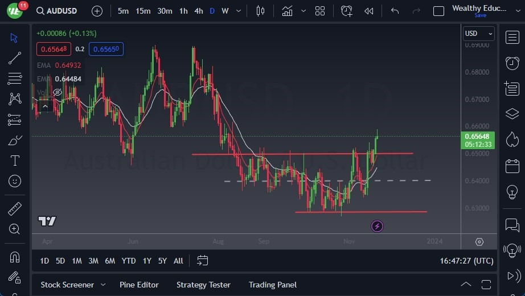Open the Trading Panel tab
Image resolution: width=525 pixels, height=296 pixels.
[273, 285]
